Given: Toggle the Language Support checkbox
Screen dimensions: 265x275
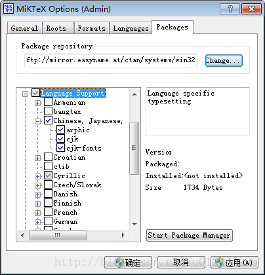Looking at the screenshot, I should click(x=35, y=93).
